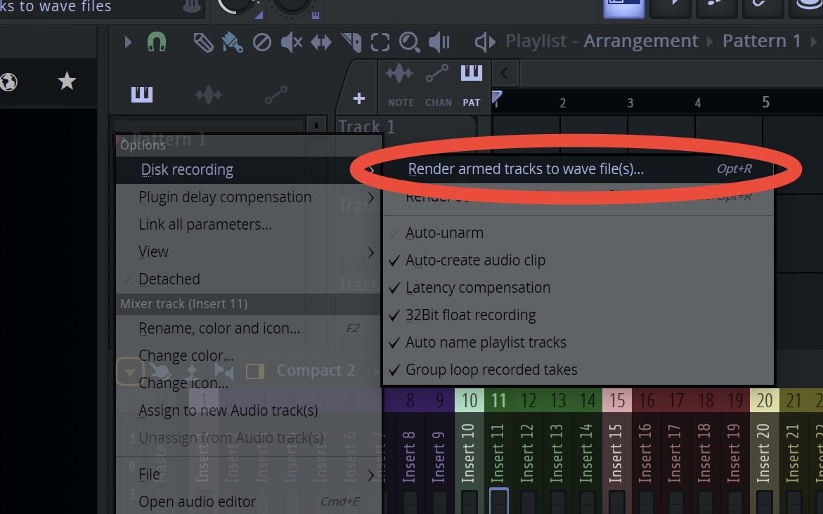Open the File submenu in context menu
823x514 pixels.
click(150, 474)
